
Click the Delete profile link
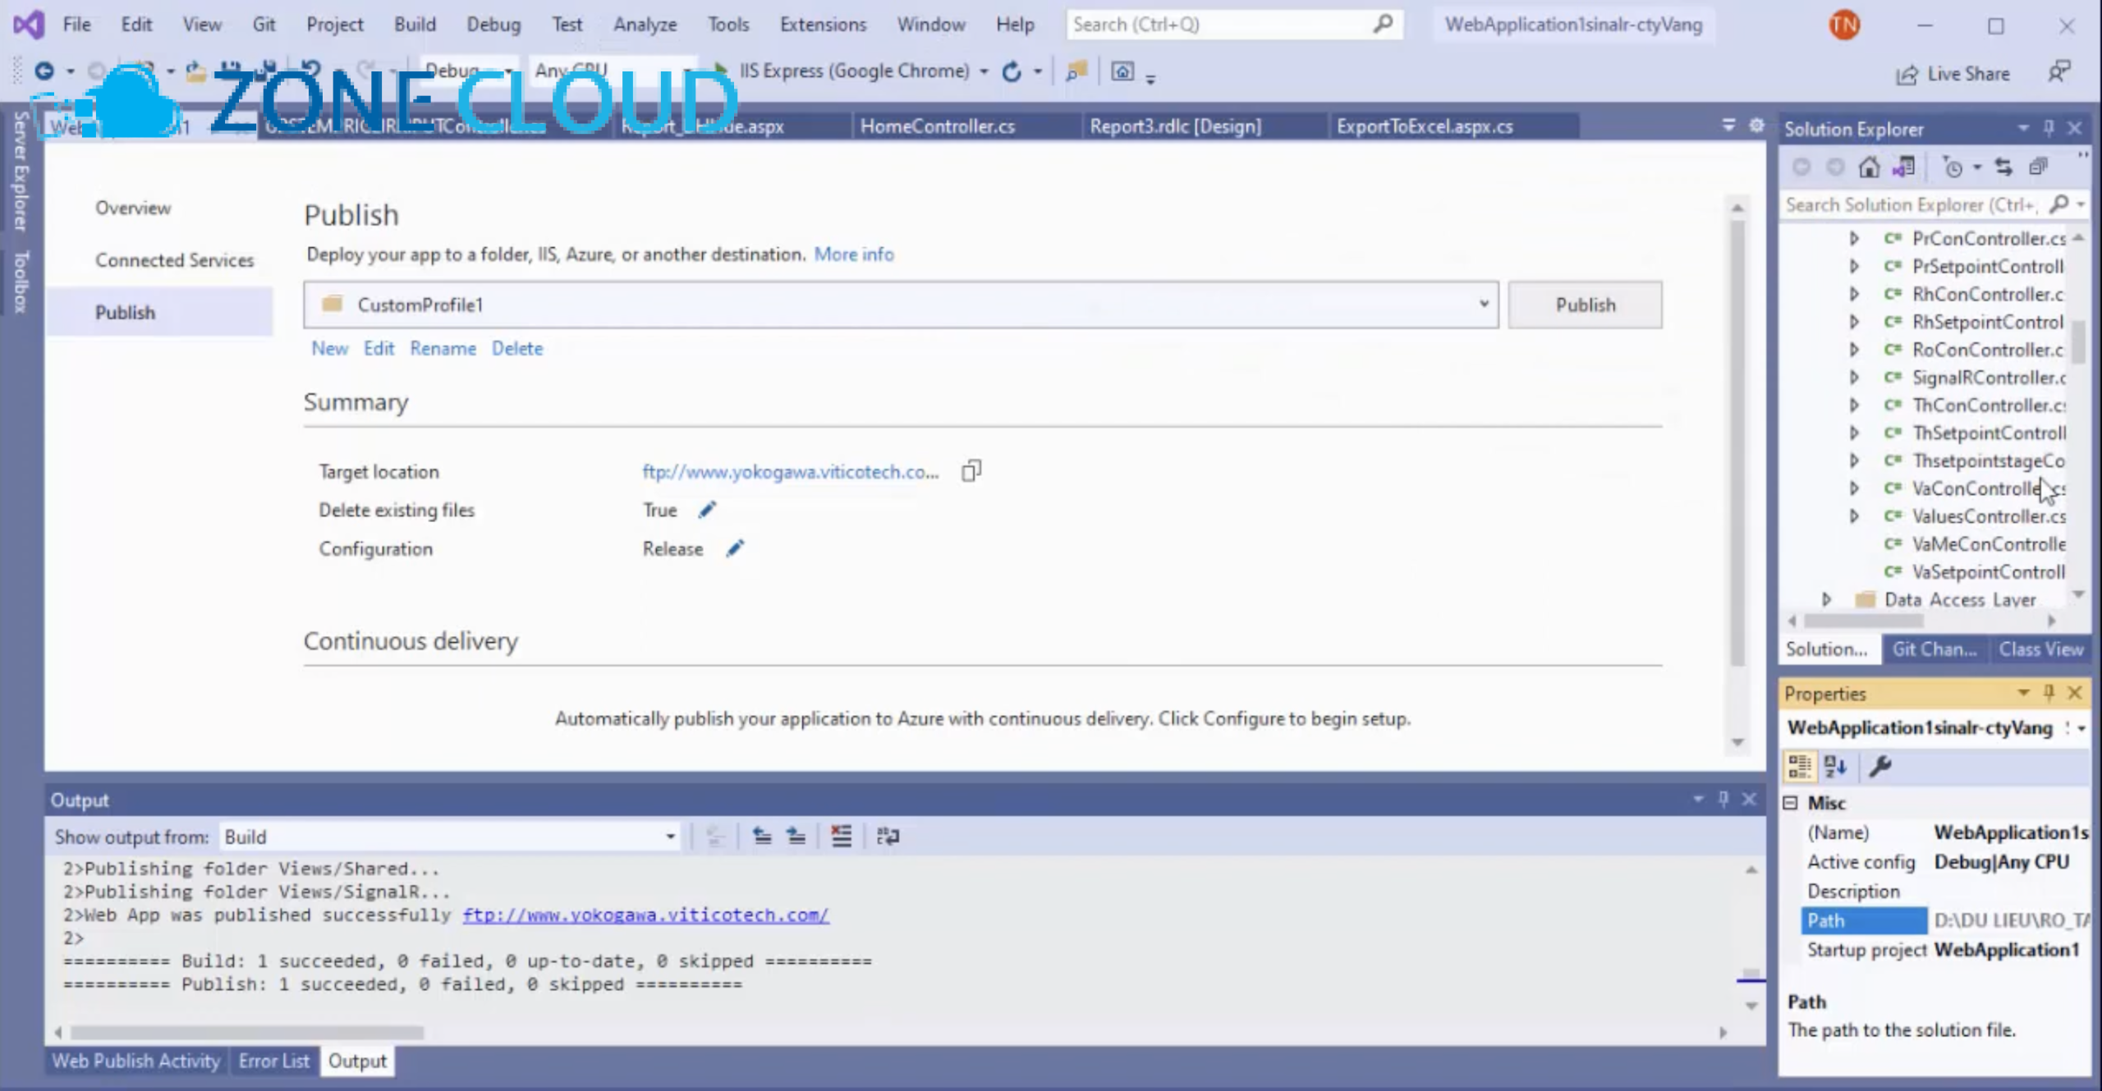[x=517, y=348]
